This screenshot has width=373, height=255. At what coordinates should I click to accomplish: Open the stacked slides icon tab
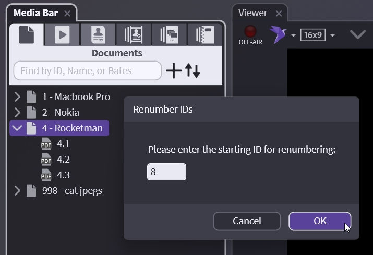point(169,34)
